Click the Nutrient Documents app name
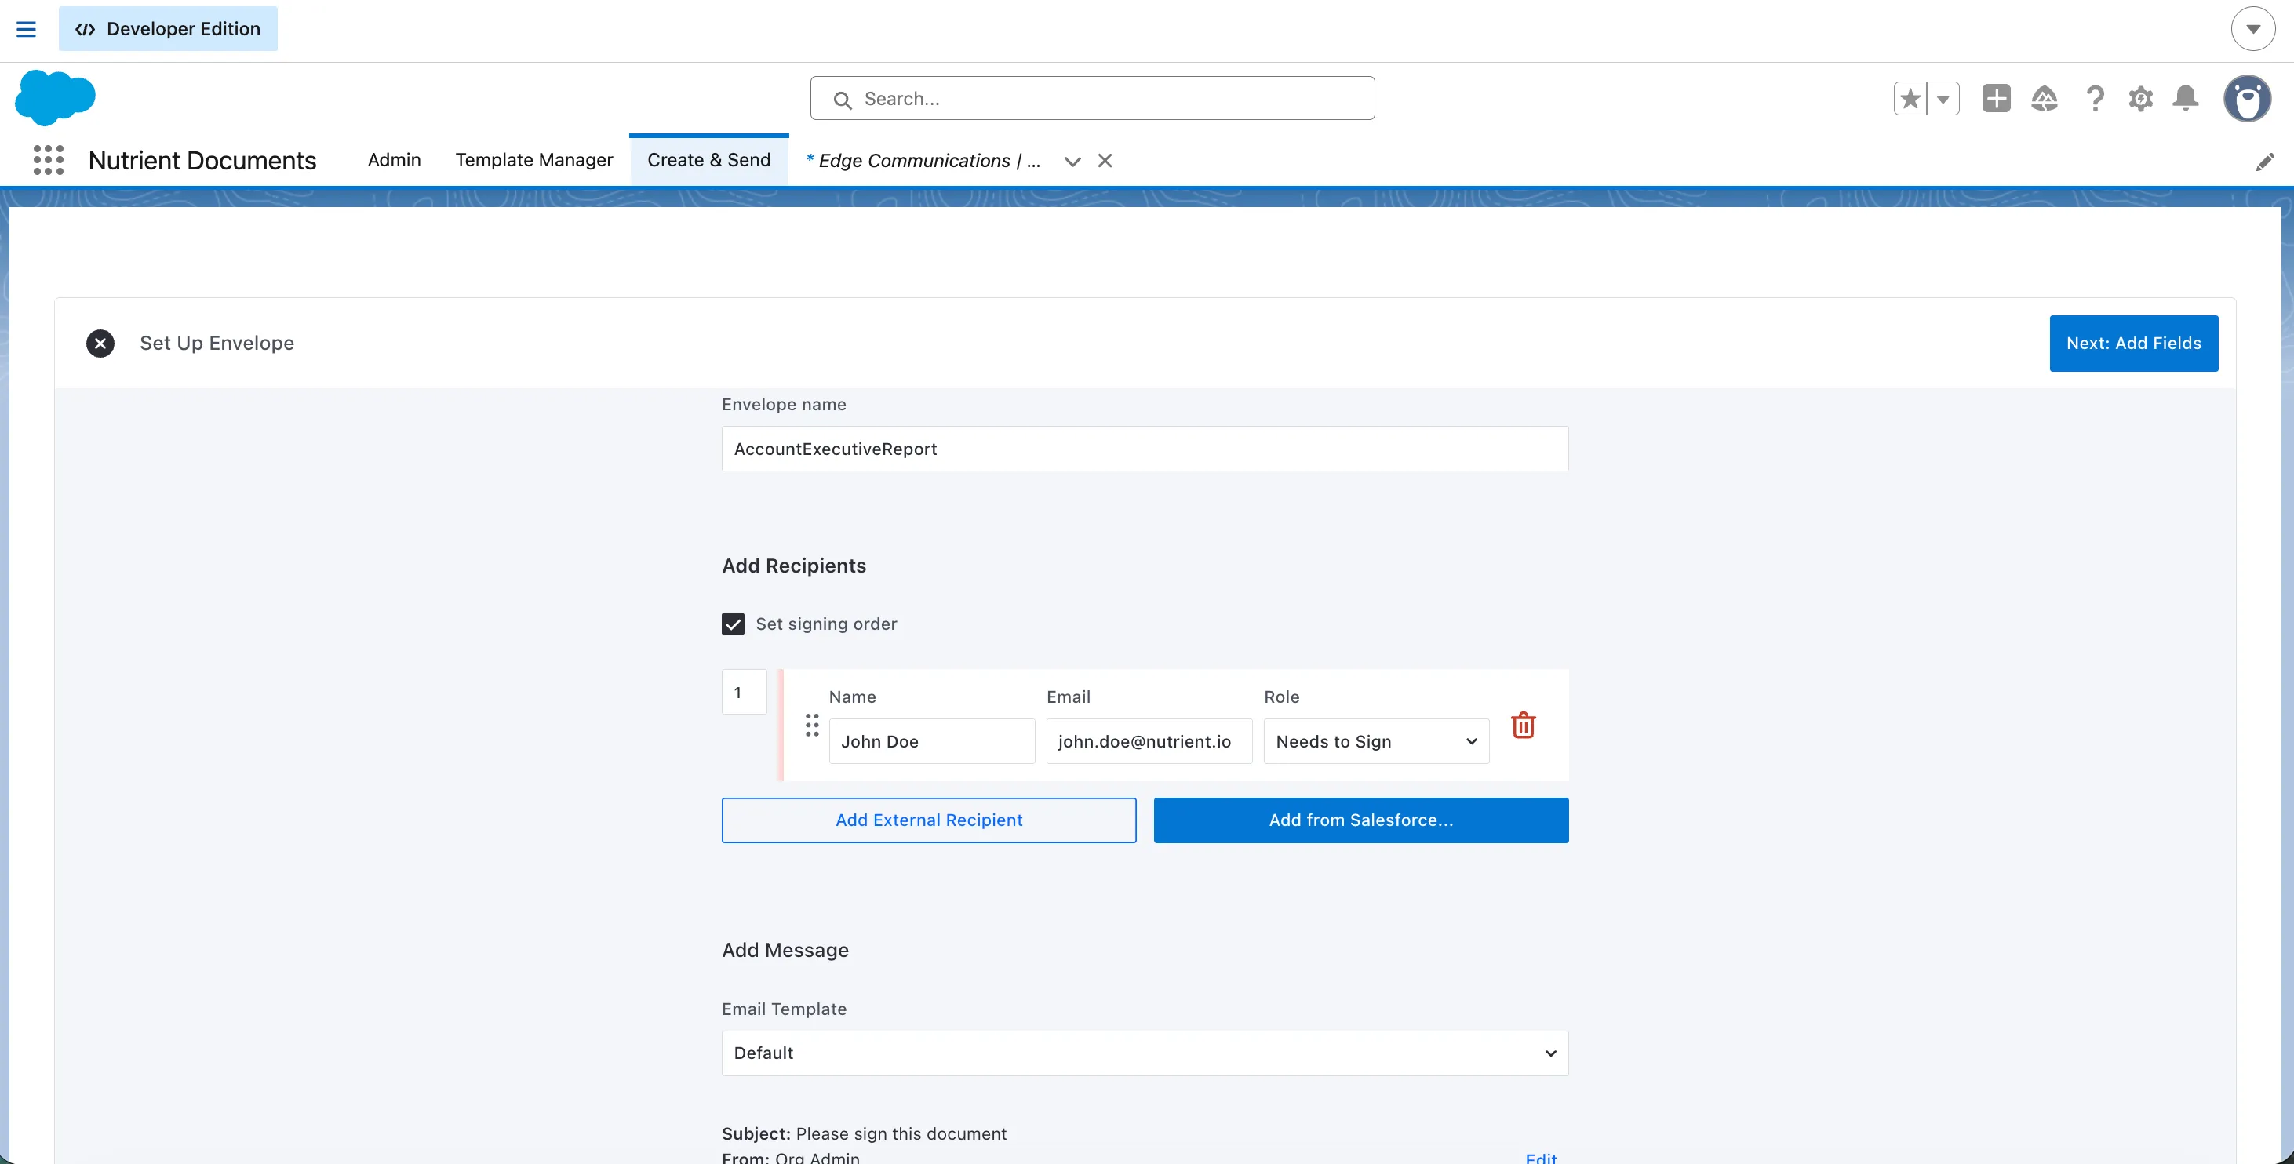The image size is (2294, 1164). point(202,160)
